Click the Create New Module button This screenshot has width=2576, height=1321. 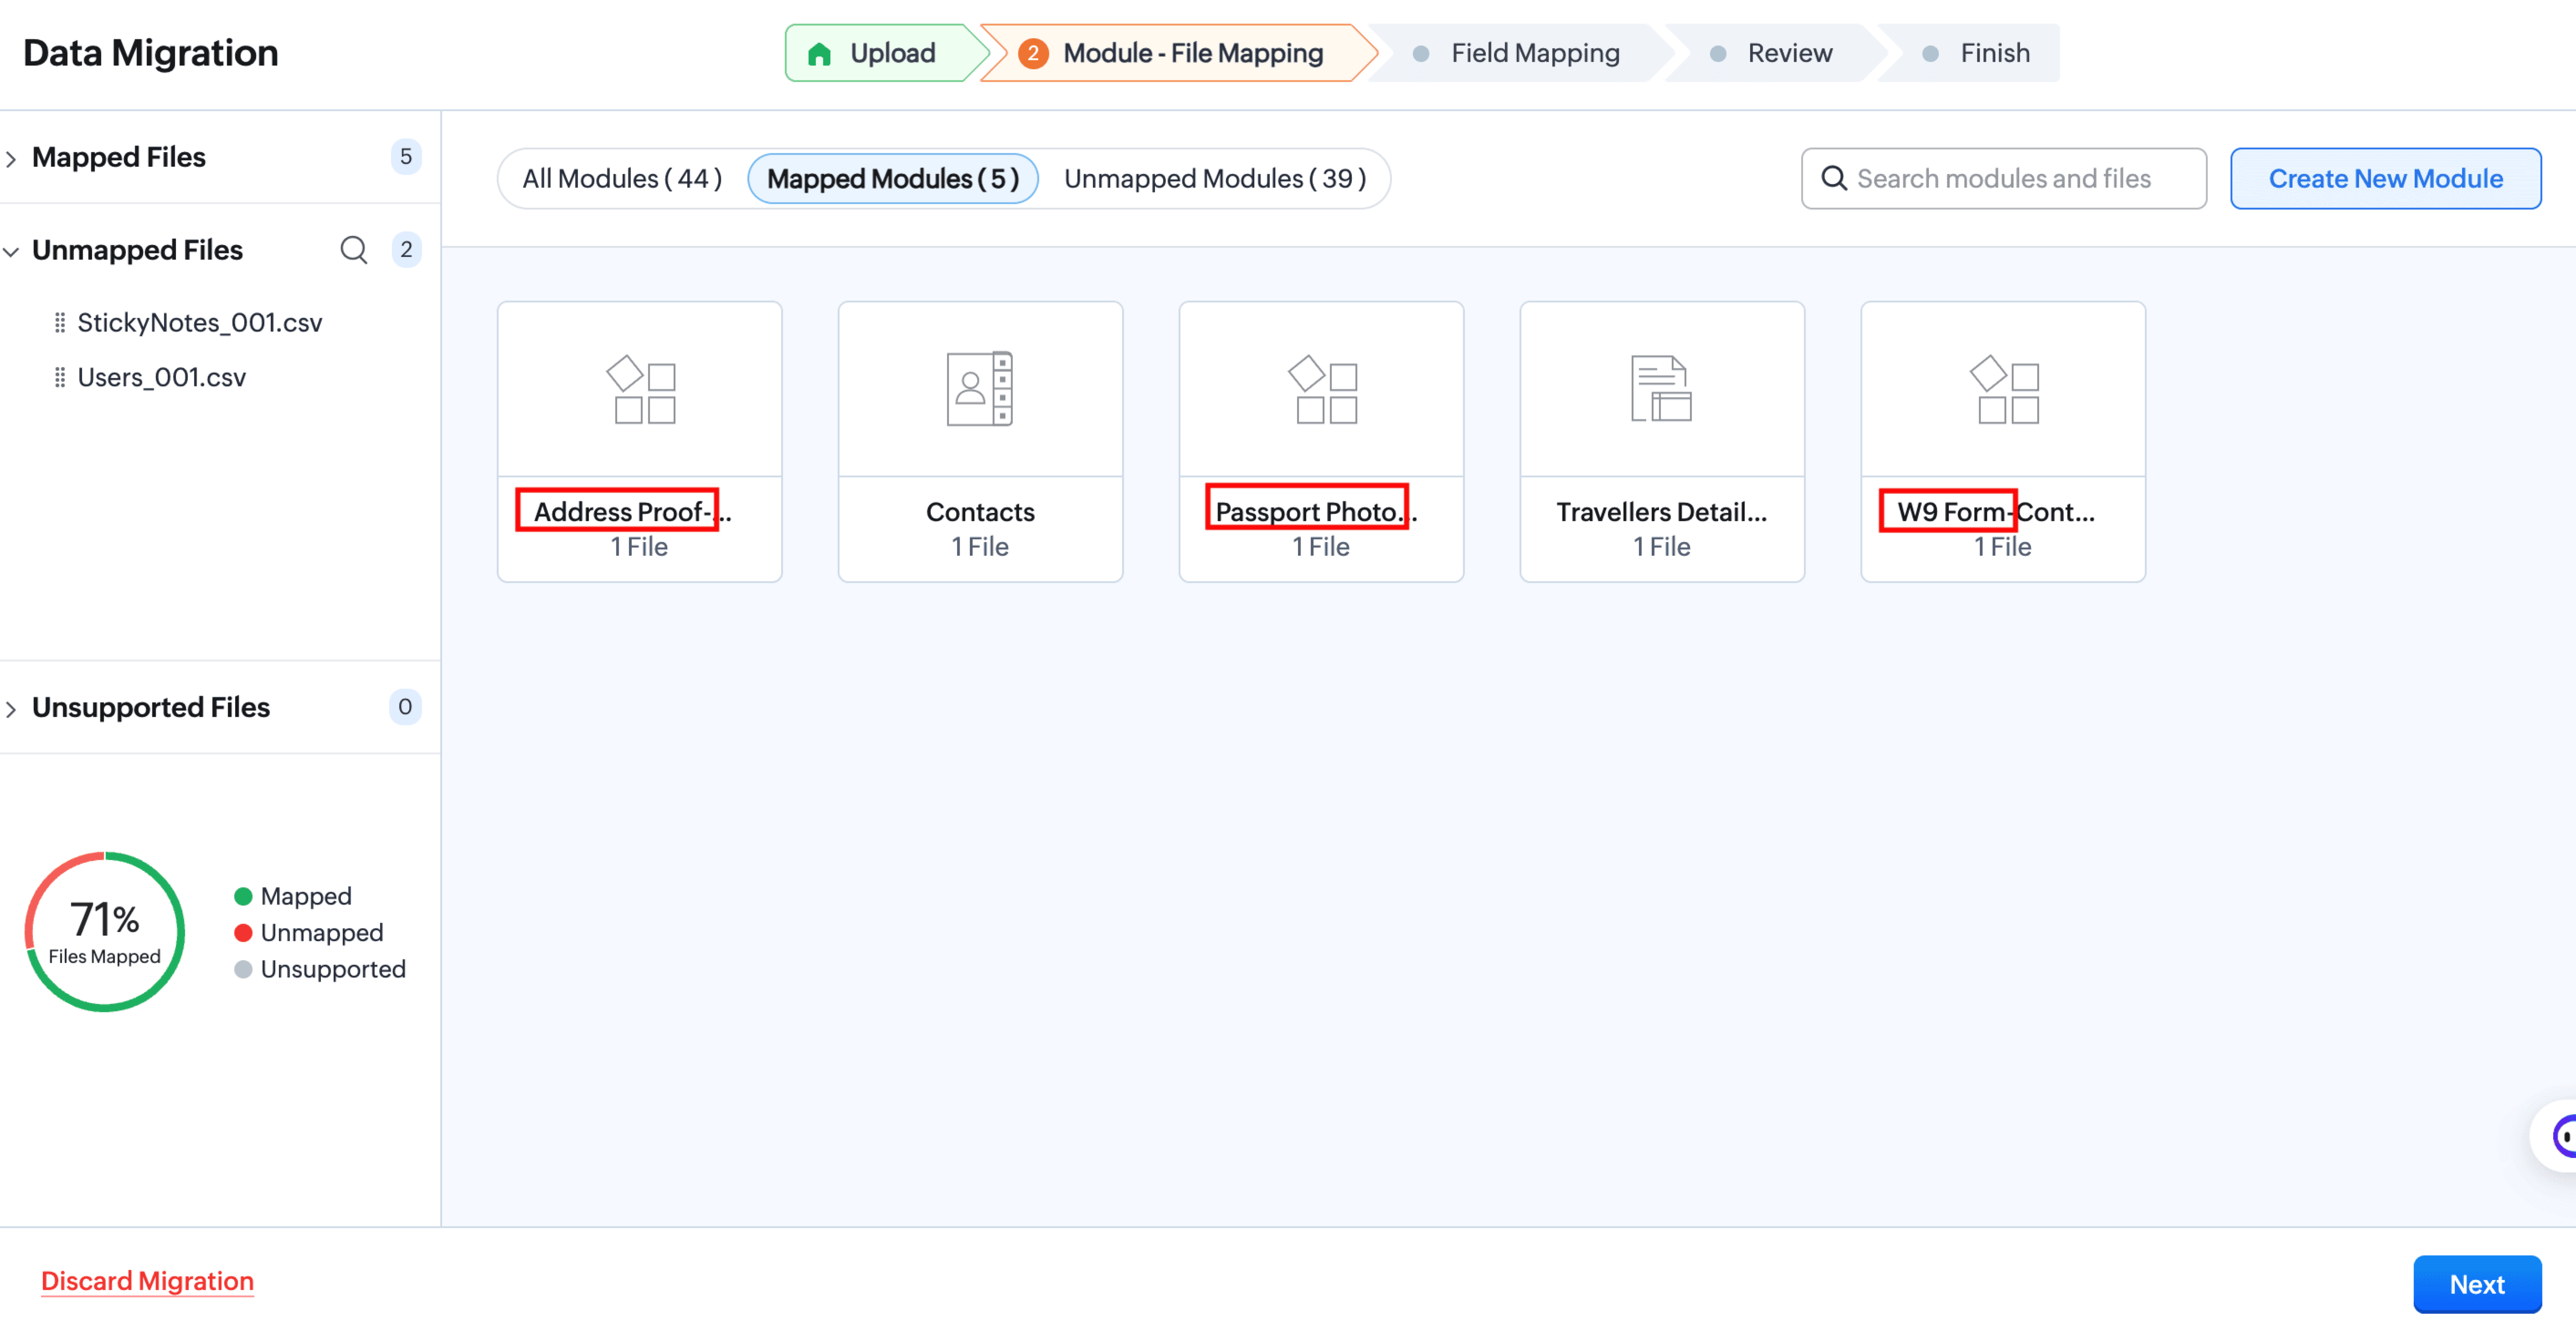[x=2385, y=179]
